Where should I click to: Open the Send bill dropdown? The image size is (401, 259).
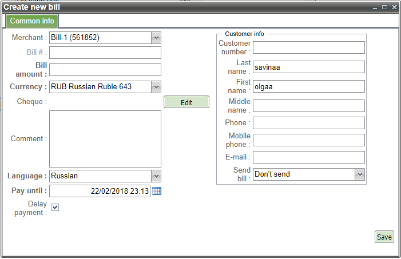click(360, 174)
